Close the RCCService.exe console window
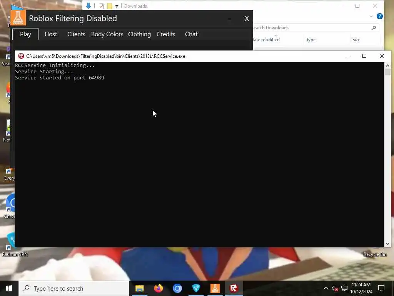Image resolution: width=394 pixels, height=296 pixels. pos(382,56)
